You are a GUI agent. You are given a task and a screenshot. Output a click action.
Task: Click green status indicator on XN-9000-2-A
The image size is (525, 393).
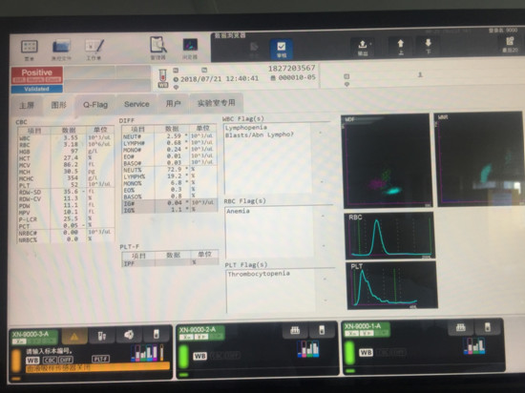(183, 357)
